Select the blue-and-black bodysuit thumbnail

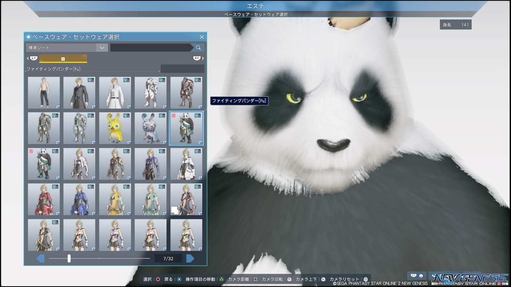click(151, 164)
